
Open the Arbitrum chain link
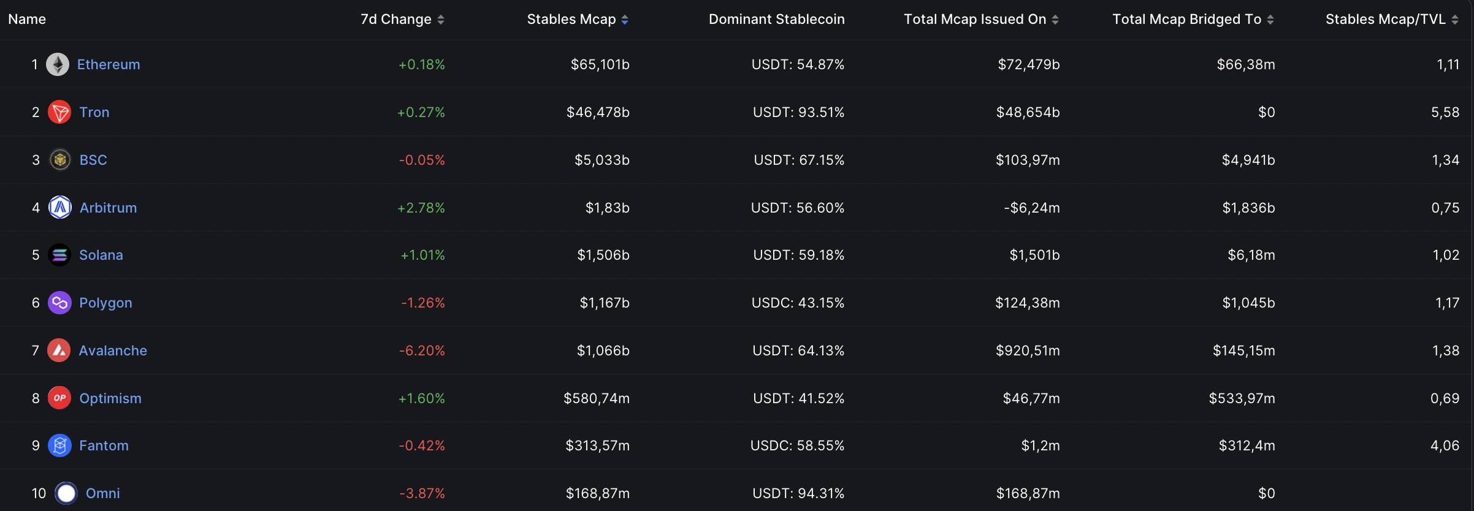108,208
